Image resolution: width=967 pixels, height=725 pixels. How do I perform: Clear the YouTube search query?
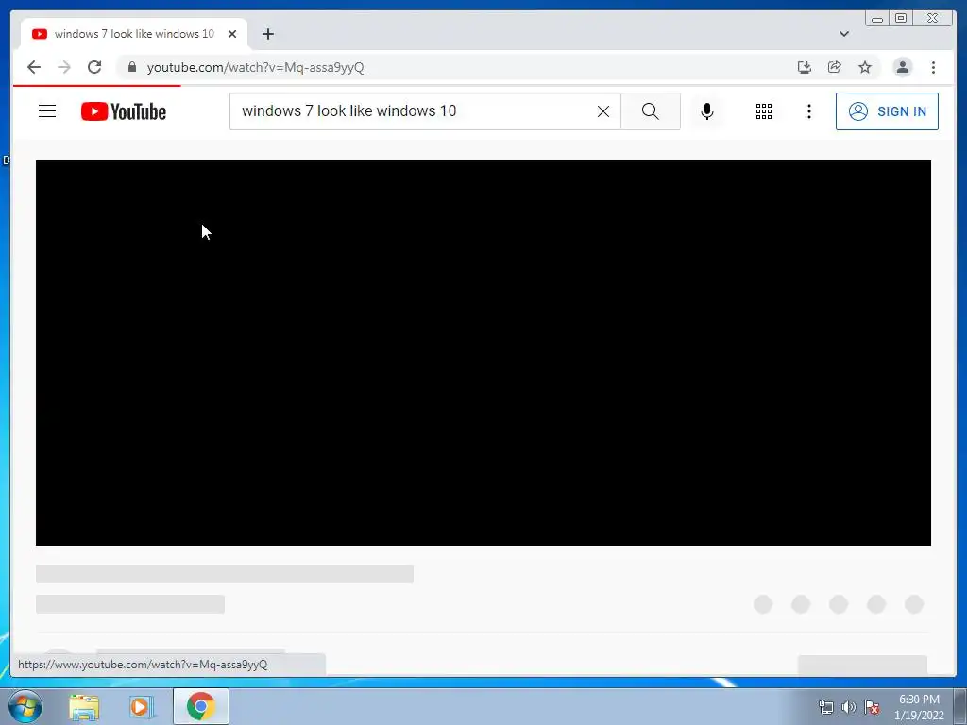tap(603, 111)
